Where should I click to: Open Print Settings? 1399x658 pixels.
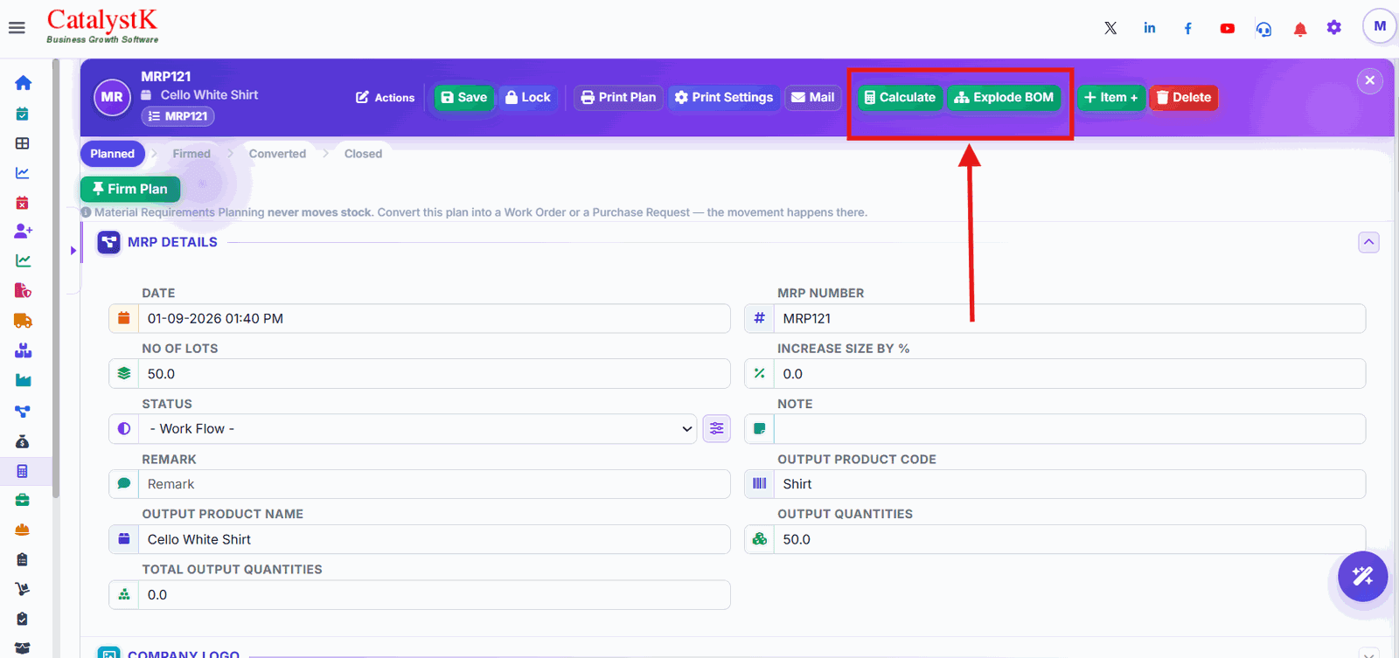[724, 98]
